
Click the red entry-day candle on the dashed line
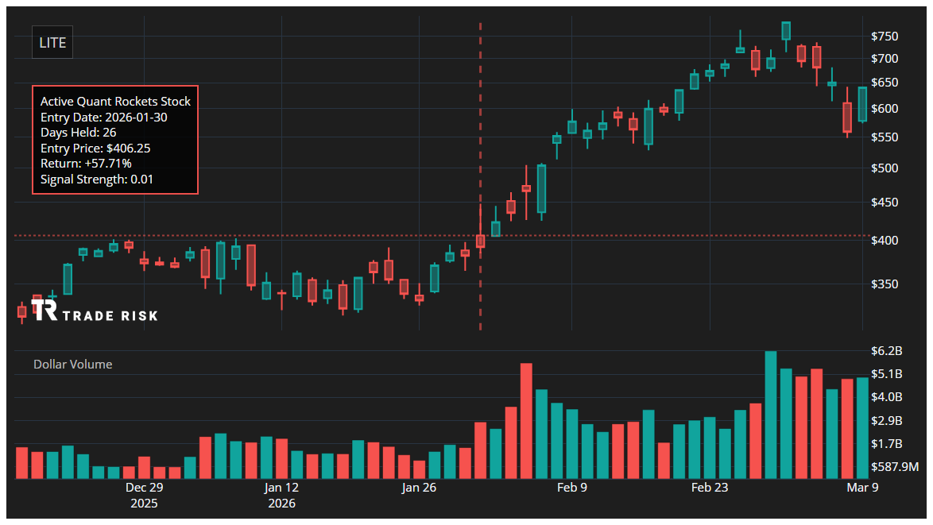click(480, 241)
